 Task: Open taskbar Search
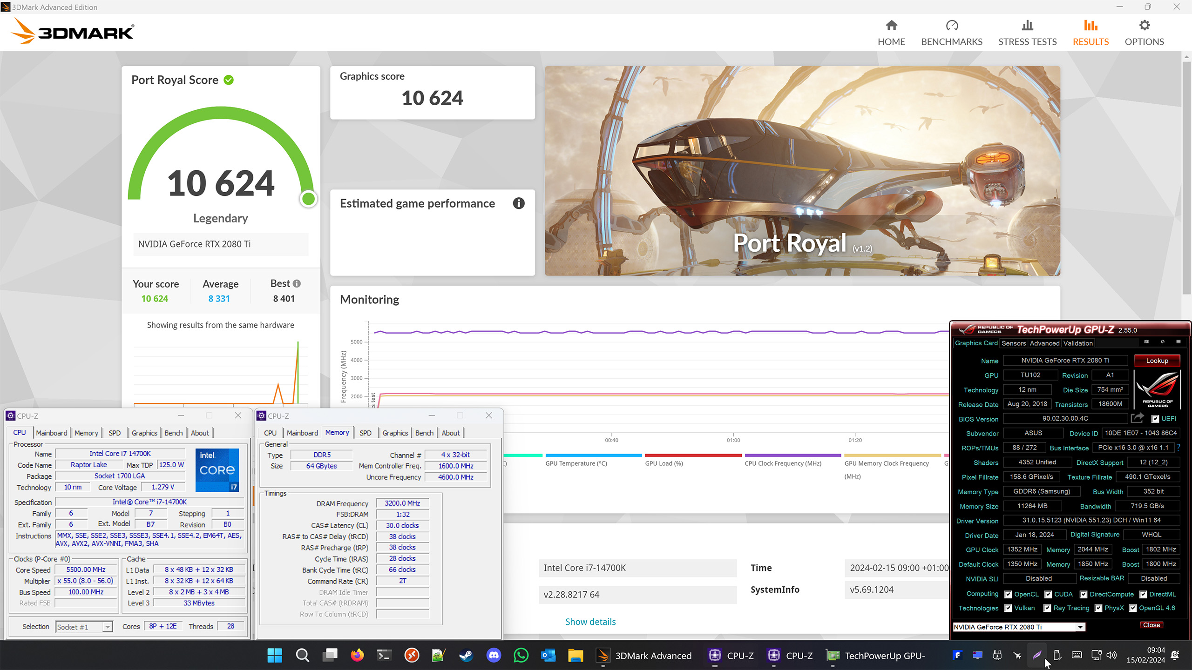(303, 656)
